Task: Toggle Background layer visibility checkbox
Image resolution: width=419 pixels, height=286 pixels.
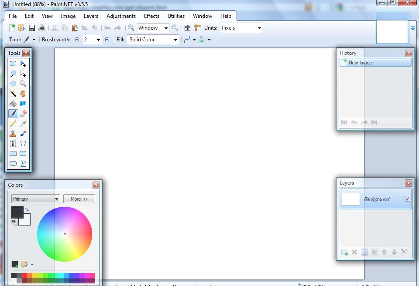Action: (x=407, y=199)
